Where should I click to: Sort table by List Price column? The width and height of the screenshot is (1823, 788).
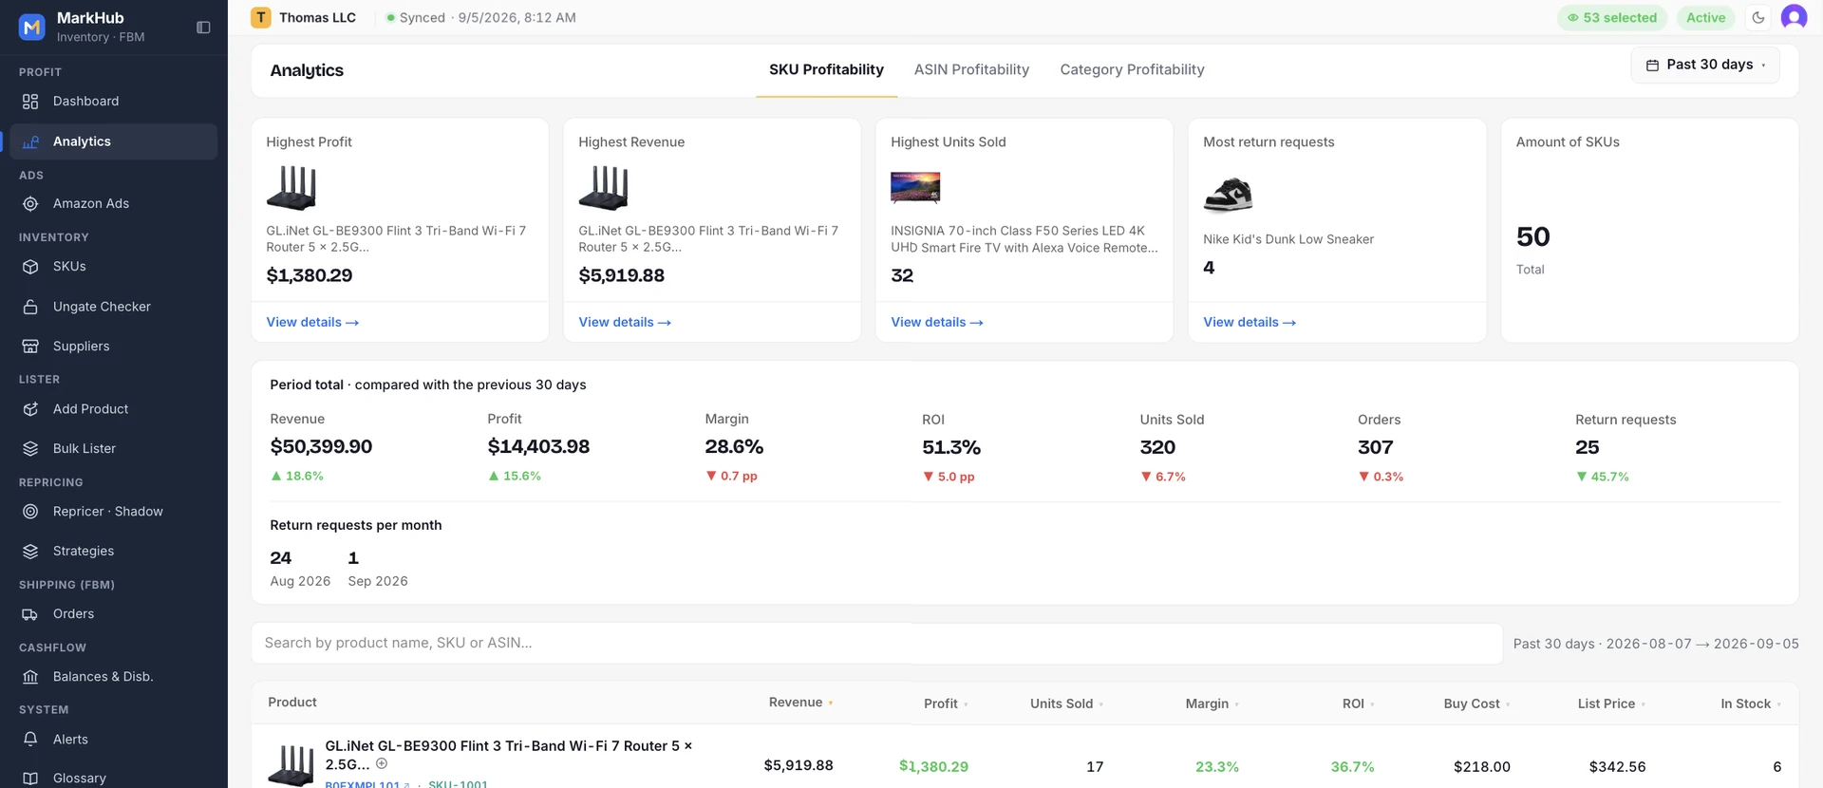pos(1611,704)
